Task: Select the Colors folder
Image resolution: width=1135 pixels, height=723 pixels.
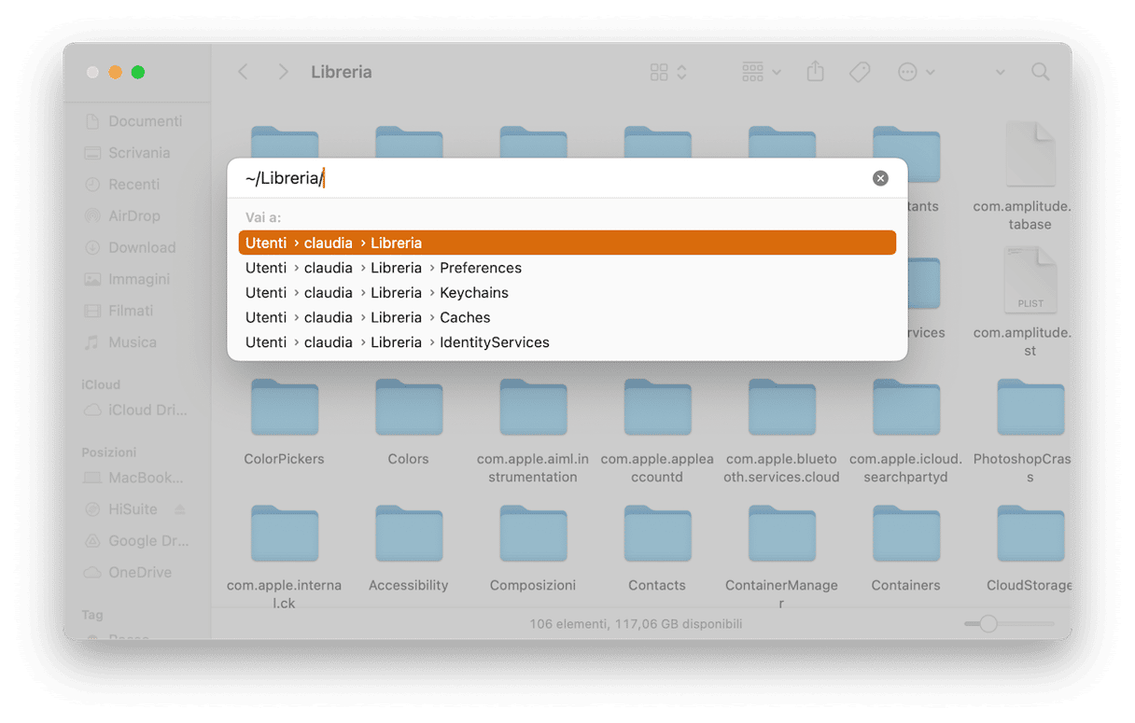Action: point(409,408)
